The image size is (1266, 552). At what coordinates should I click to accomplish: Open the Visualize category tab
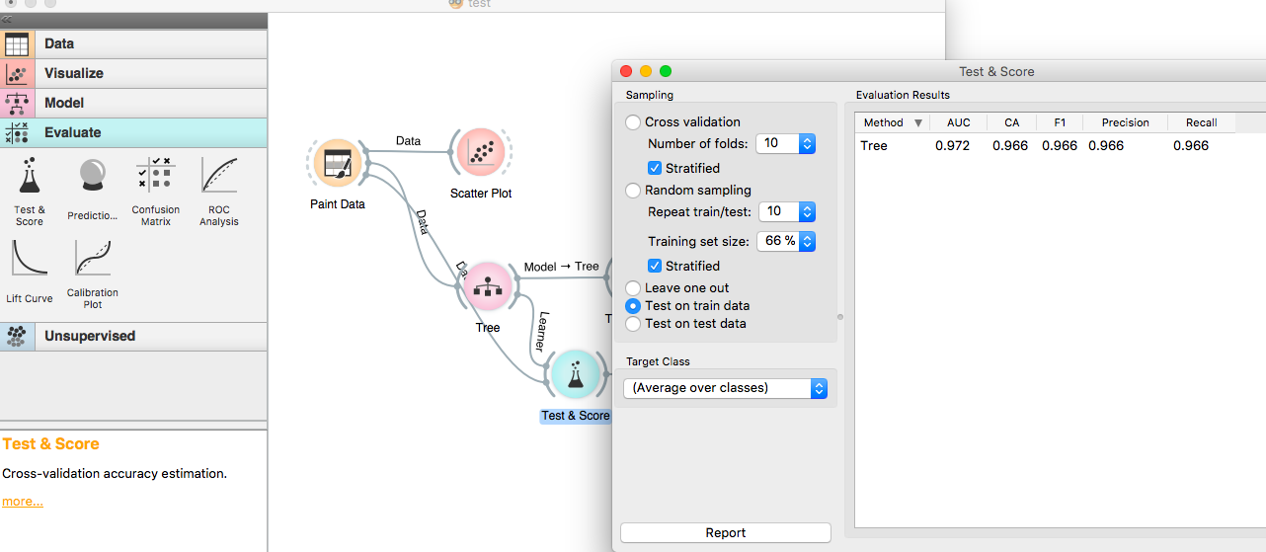pos(133,74)
